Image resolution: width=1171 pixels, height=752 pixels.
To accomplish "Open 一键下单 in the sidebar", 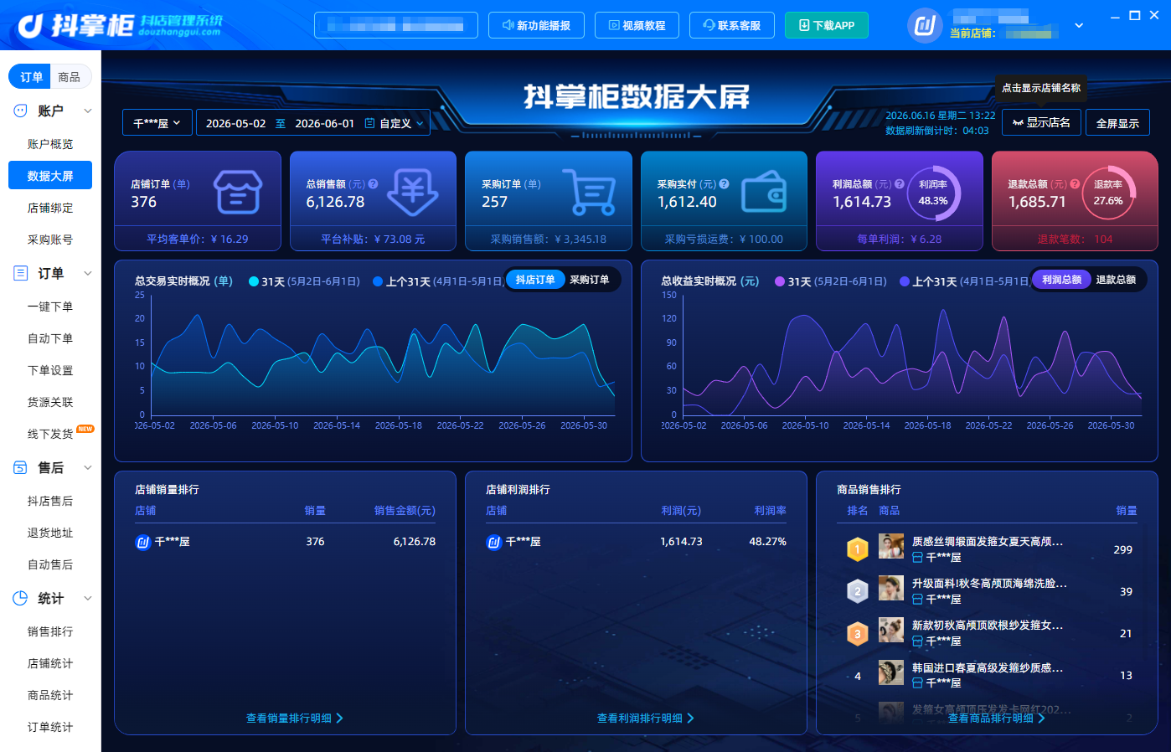I will 50,306.
